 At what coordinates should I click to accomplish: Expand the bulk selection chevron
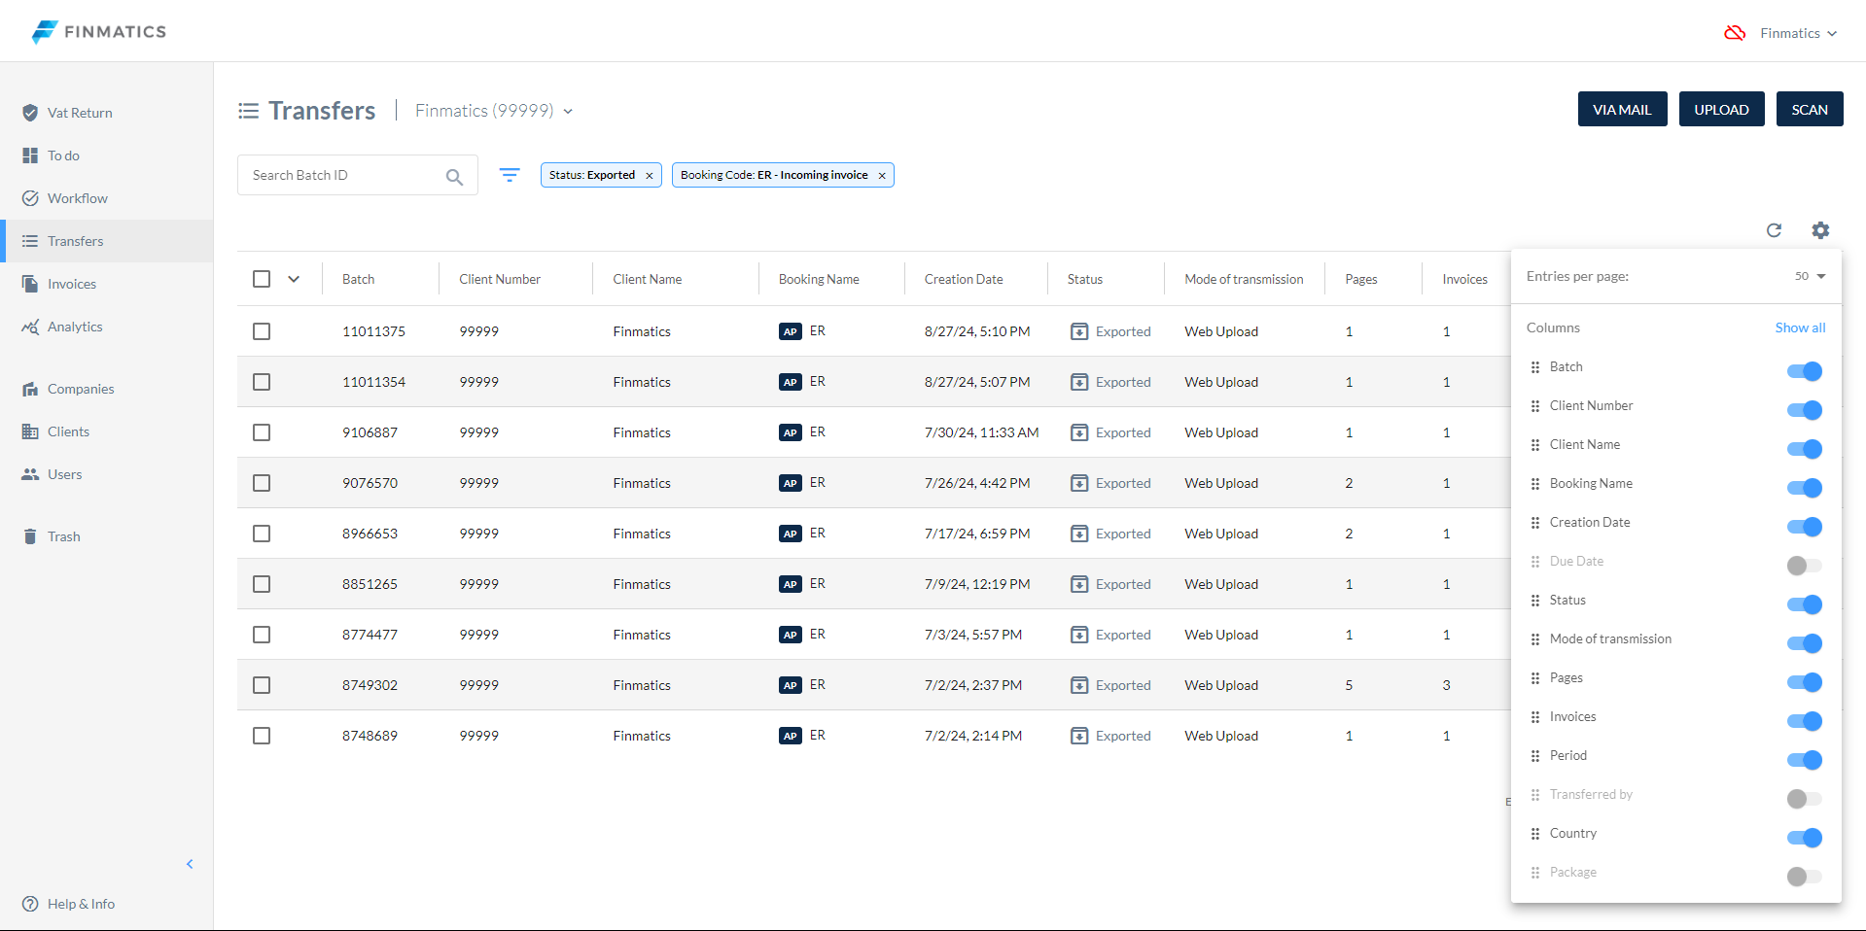click(294, 279)
